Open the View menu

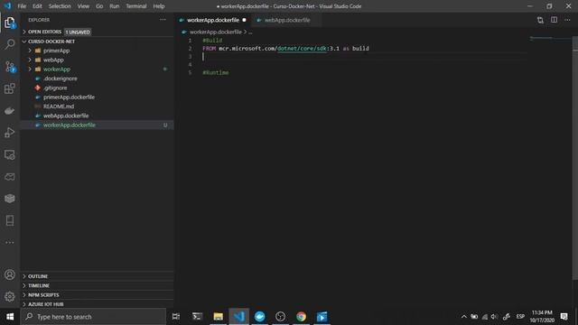83,6
